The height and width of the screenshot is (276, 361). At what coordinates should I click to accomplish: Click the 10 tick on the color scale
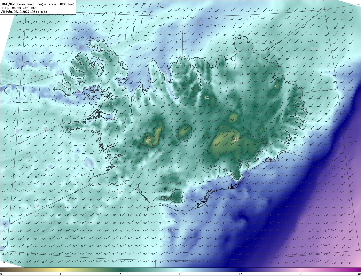pos(180,274)
